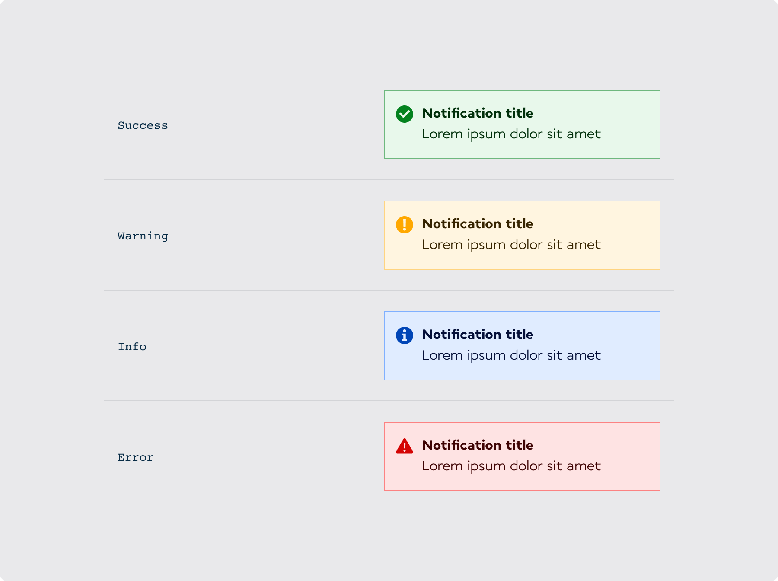Click the orange exclamation warning icon
The width and height of the screenshot is (778, 581).
pos(405,225)
